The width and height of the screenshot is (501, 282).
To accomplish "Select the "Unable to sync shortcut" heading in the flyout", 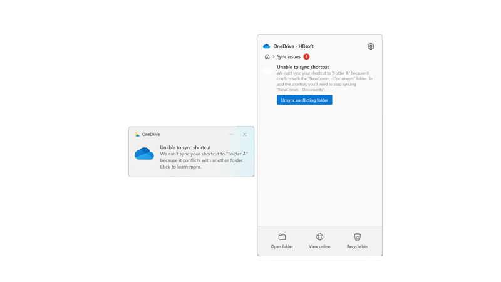I will [302, 67].
